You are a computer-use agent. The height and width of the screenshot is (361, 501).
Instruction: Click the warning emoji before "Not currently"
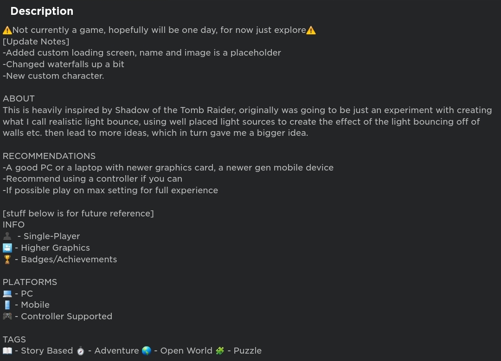tap(7, 30)
